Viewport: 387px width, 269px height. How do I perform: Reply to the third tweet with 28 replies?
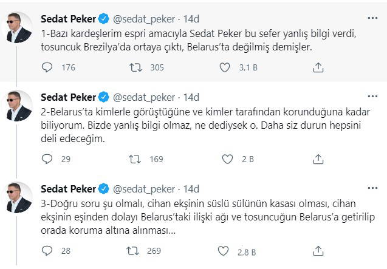click(47, 250)
